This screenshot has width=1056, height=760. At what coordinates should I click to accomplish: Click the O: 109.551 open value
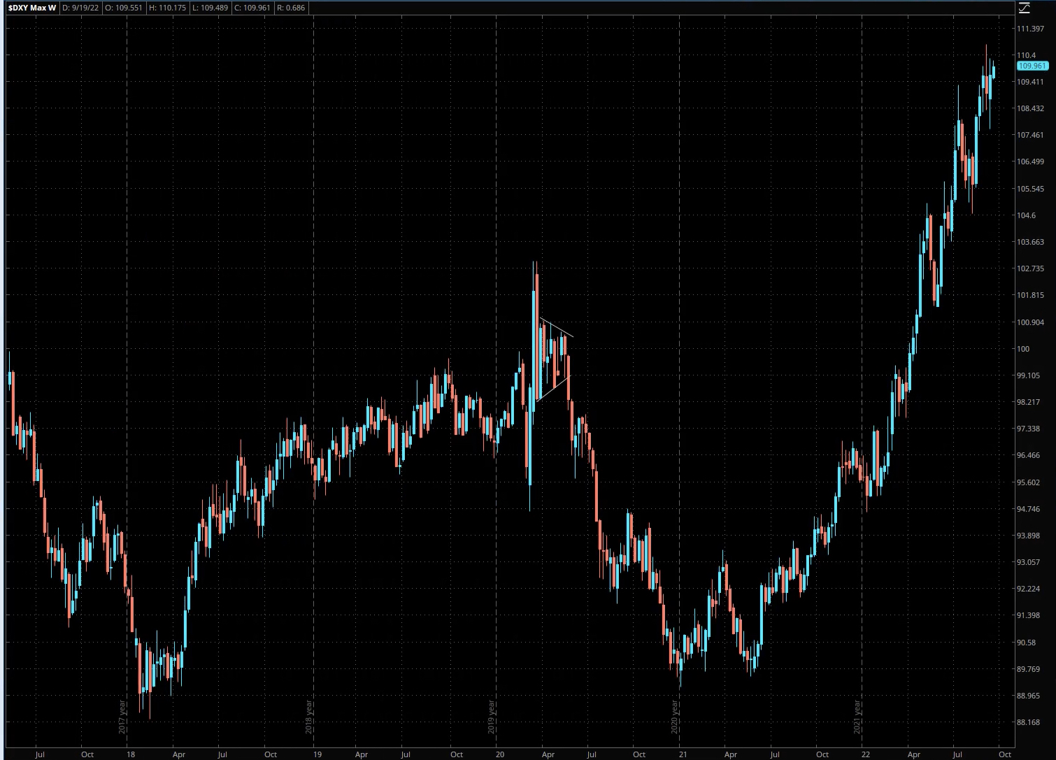tap(124, 8)
